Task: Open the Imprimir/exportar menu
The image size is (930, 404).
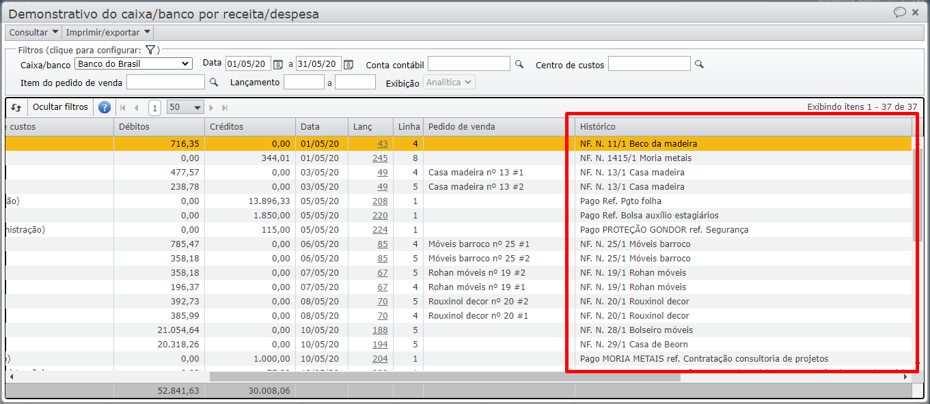Action: [x=108, y=32]
